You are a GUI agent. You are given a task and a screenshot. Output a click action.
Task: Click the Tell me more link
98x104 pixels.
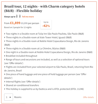pyautogui.click(x=28, y=17)
